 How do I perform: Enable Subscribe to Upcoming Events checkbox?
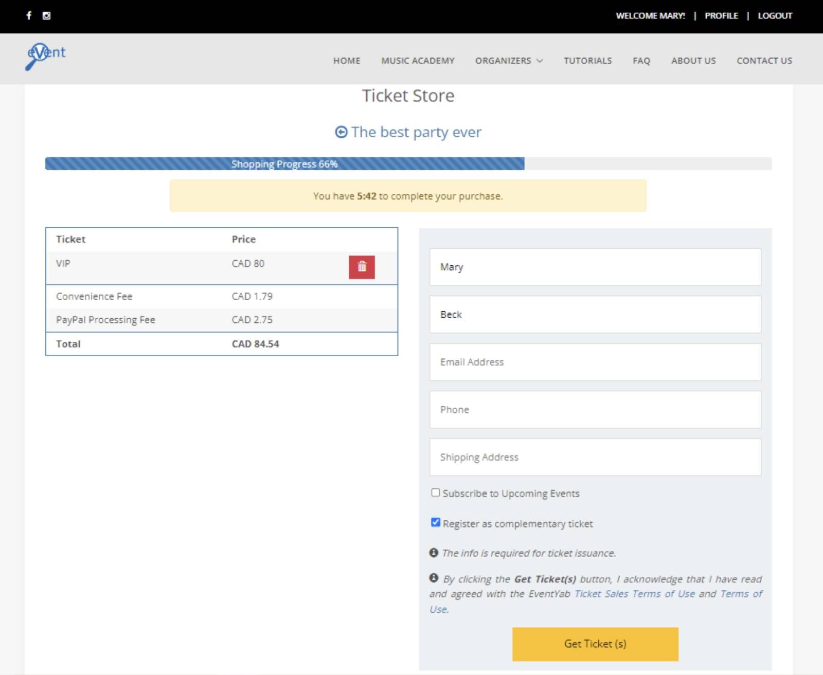pyautogui.click(x=436, y=492)
